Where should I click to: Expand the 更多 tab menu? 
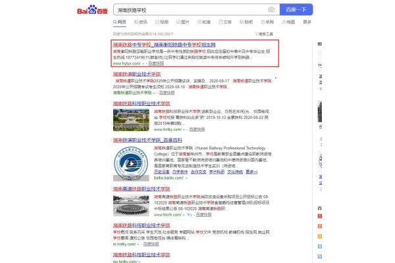pos(307,22)
